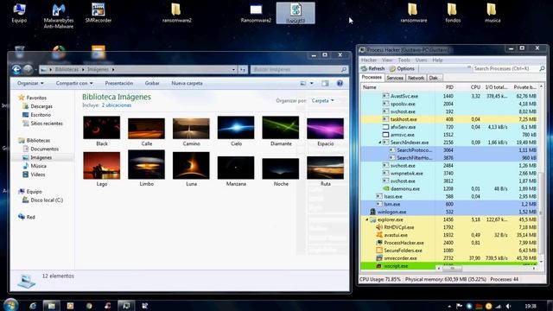Open Carpeta arrange-by dropdown
This screenshot has width=553, height=311.
[x=322, y=100]
